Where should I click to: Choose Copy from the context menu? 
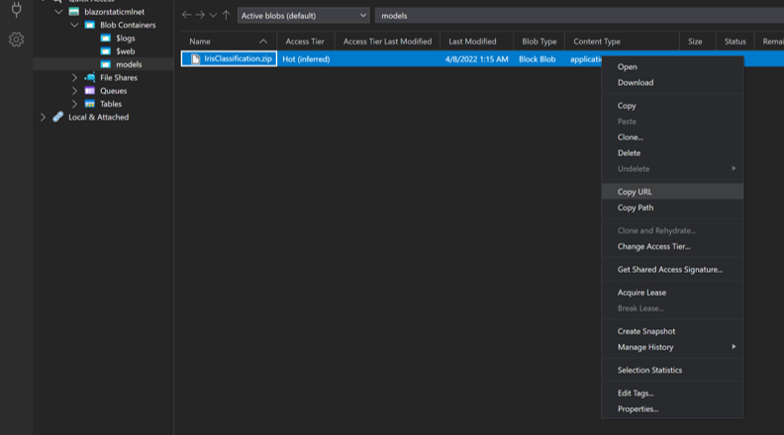672,106
